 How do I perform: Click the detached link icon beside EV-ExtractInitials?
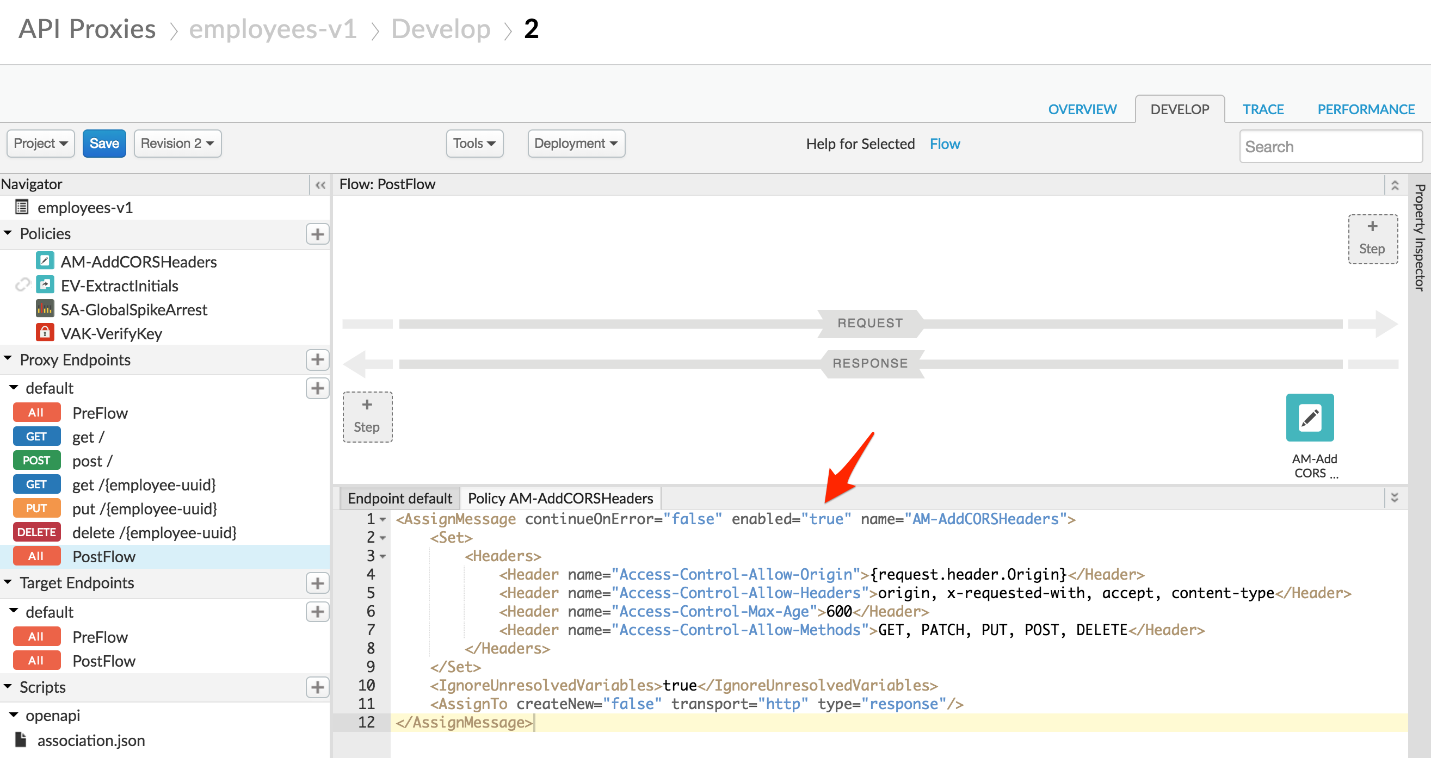(22, 285)
